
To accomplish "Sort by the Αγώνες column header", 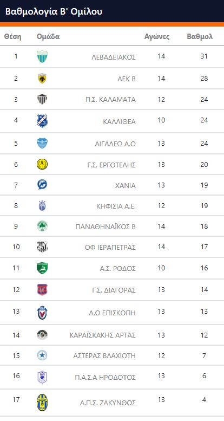I will [x=157, y=37].
